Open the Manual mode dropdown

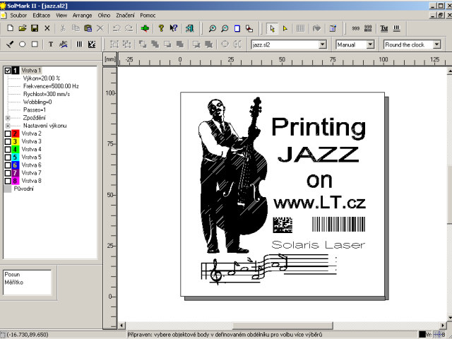(x=370, y=44)
